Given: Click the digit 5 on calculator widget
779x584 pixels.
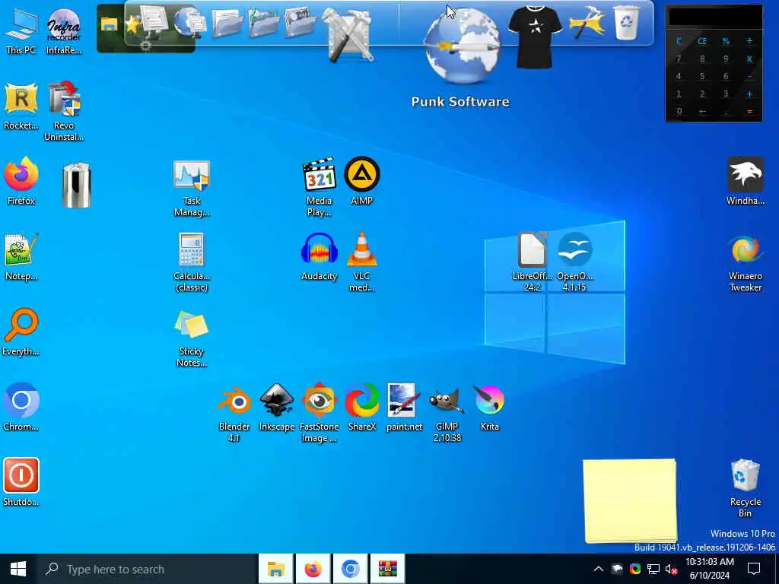Looking at the screenshot, I should coord(702,77).
